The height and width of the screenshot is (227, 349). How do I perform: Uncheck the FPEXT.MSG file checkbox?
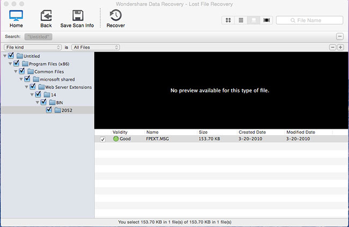(x=103, y=140)
